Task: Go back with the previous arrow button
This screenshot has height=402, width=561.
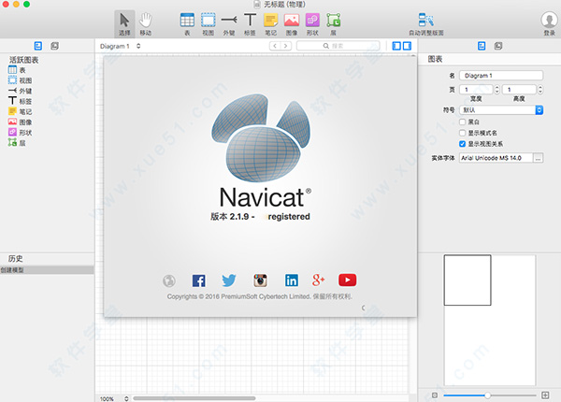Action: pyautogui.click(x=275, y=46)
